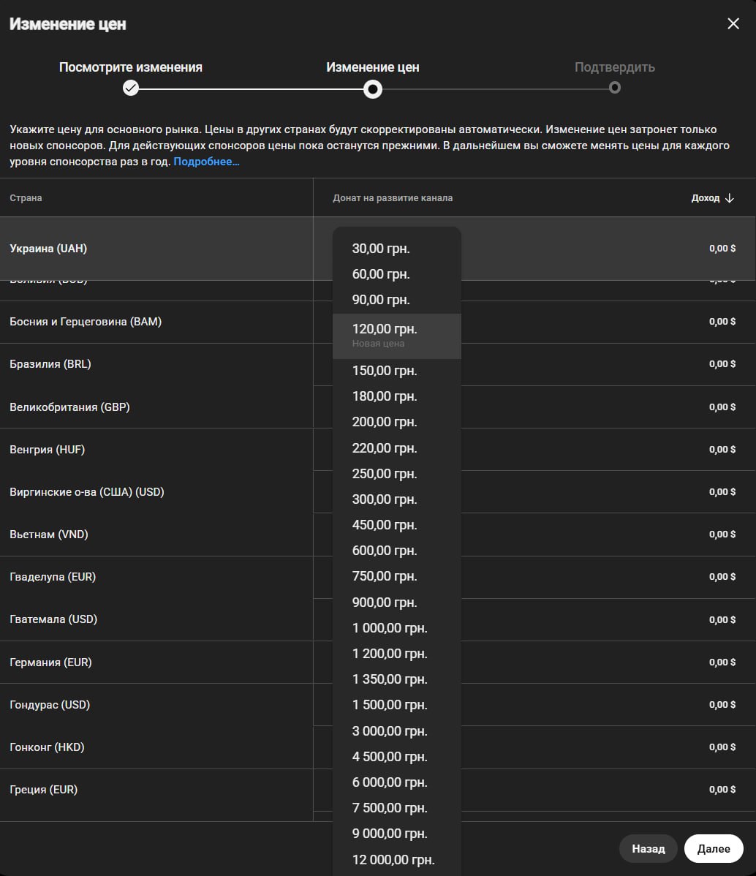756x876 pixels.
Task: Select 1 200,00 грн. price option
Action: coord(397,654)
